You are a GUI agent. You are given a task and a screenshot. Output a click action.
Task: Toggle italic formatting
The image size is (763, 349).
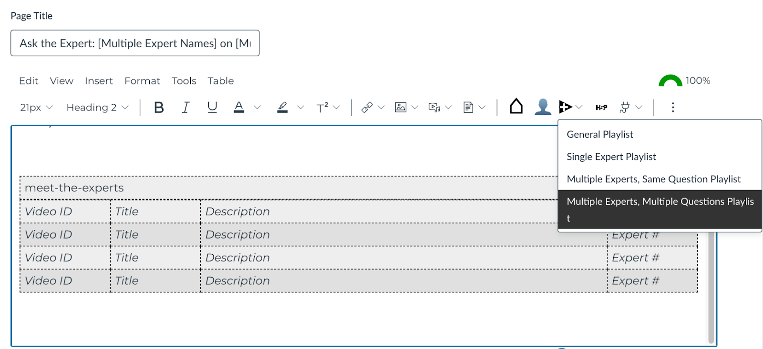pyautogui.click(x=186, y=108)
